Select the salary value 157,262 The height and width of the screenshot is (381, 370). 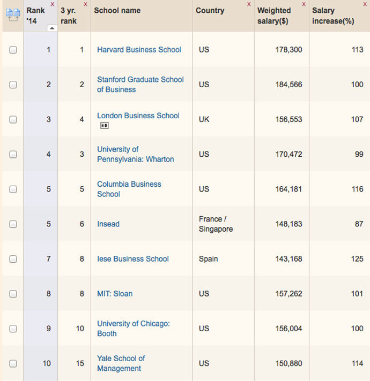tap(288, 294)
